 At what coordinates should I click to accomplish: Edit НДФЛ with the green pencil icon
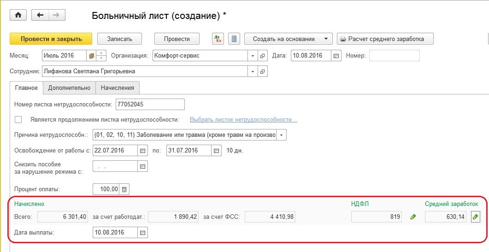pyautogui.click(x=413, y=217)
